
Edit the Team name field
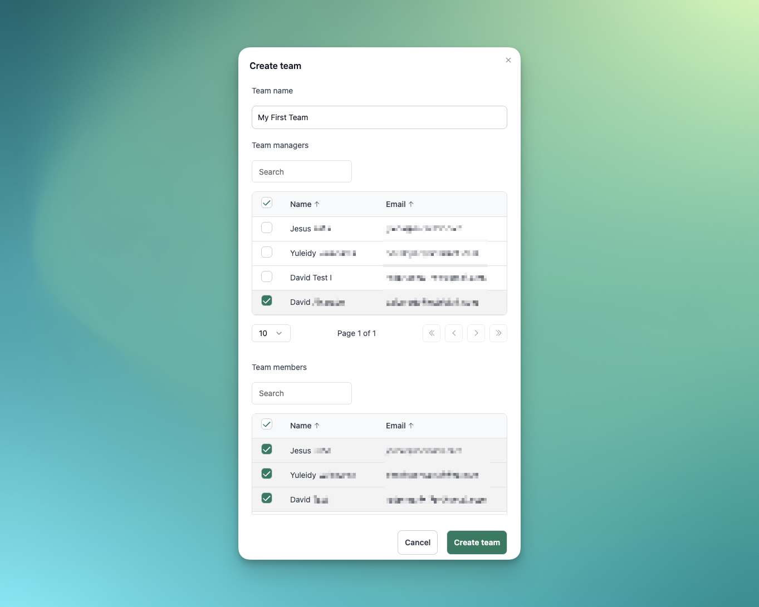coord(379,117)
